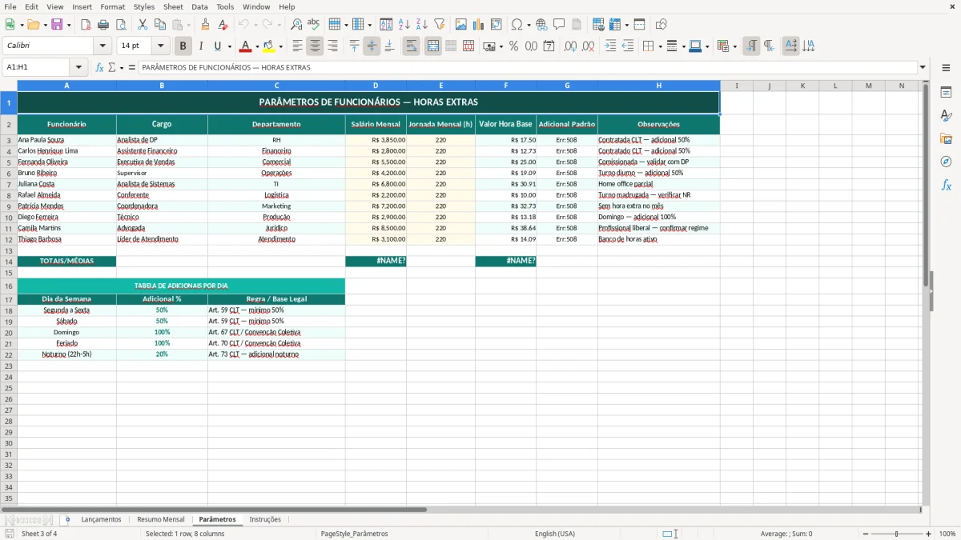Click the English (USA) language status field
961x540 pixels.
pyautogui.click(x=555, y=534)
